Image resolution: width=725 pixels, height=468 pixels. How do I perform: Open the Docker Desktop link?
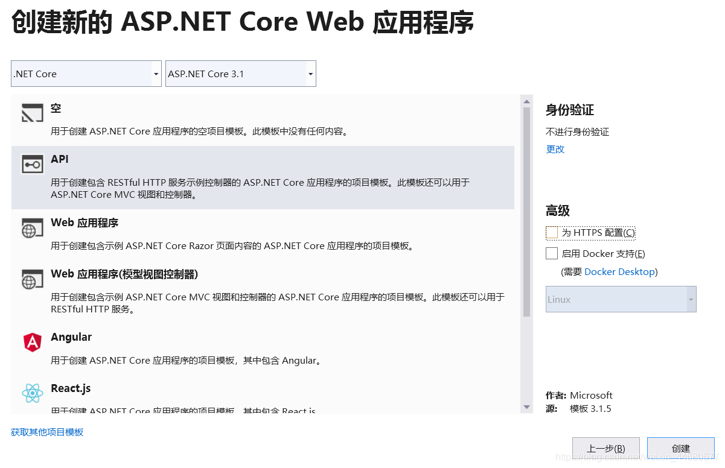coord(619,272)
